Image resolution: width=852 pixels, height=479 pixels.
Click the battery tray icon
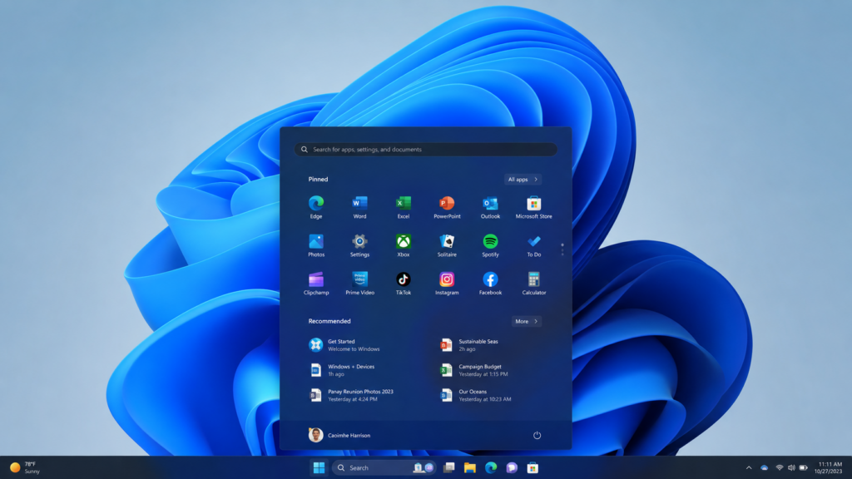point(803,467)
